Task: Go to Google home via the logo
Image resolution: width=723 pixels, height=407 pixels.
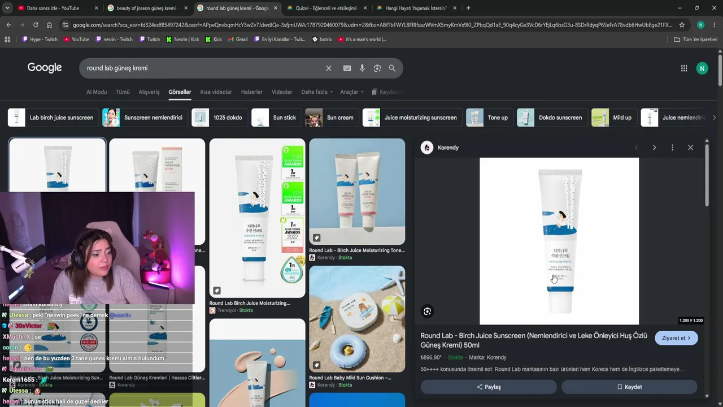Action: [x=45, y=68]
